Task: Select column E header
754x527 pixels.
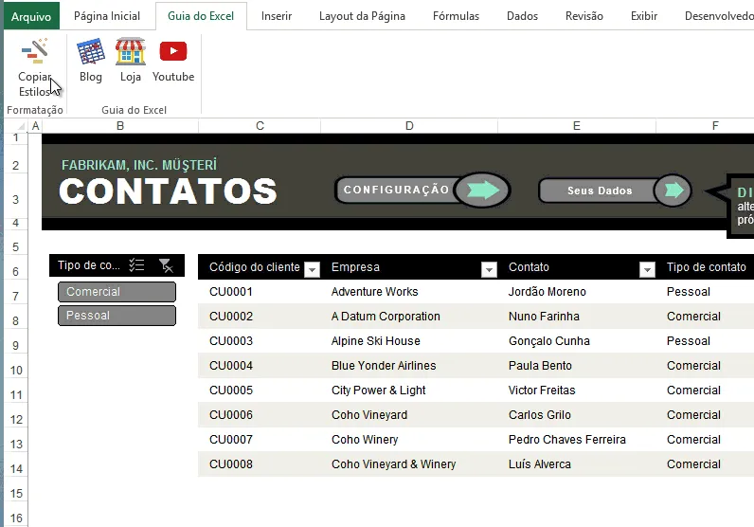Action: pos(577,126)
